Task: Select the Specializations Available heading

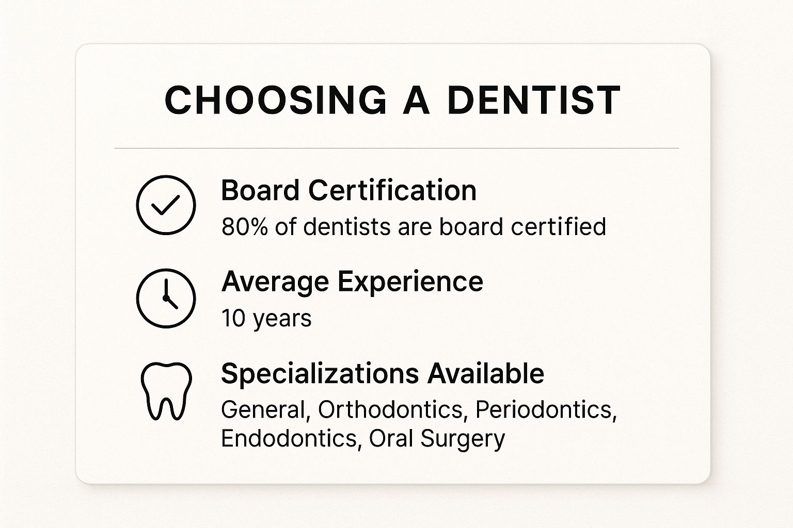Action: (382, 373)
